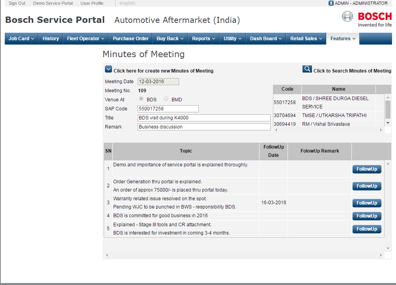
Task: Click FollowUp for the Stage III tools topic
Action: [367, 229]
